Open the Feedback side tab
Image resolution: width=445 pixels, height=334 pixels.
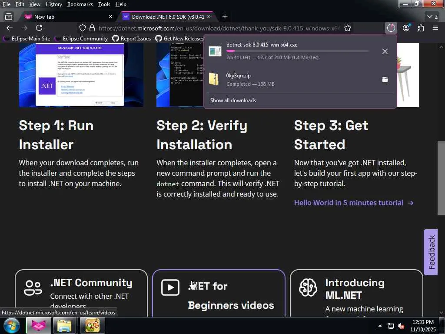pyautogui.click(x=431, y=252)
